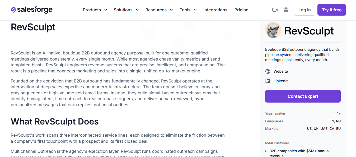The height and width of the screenshot is (157, 356).
Task: Go to the Pricing page
Action: [x=241, y=10]
